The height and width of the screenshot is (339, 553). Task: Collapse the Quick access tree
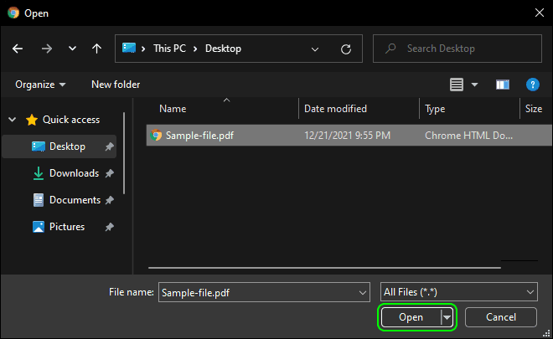tap(12, 120)
